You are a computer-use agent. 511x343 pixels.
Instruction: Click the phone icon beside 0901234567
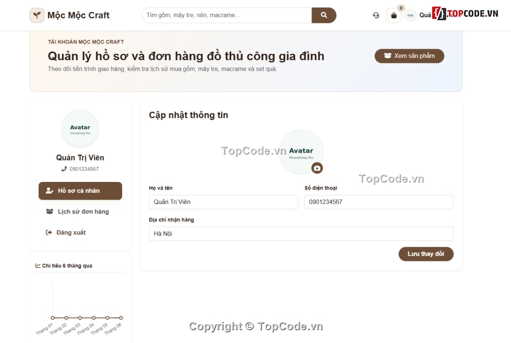coord(64,169)
